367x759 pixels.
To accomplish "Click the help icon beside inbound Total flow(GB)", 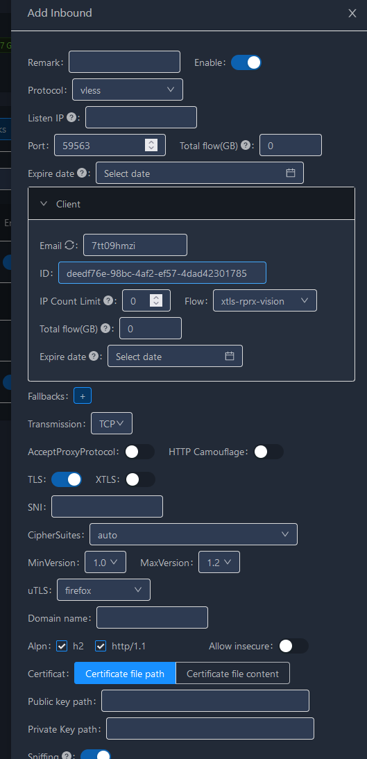I will point(246,145).
